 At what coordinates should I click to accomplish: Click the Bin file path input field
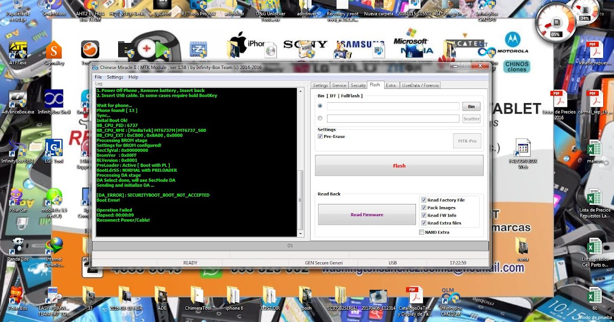[393, 106]
